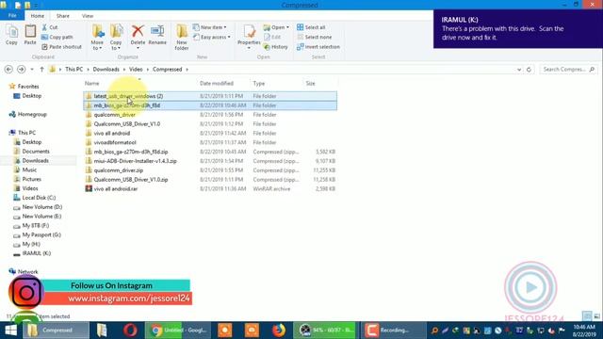Image resolution: width=603 pixels, height=339 pixels.
Task: Click Downloads in the address path
Action: coord(106,69)
